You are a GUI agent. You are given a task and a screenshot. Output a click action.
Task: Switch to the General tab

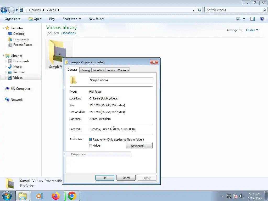(x=72, y=70)
